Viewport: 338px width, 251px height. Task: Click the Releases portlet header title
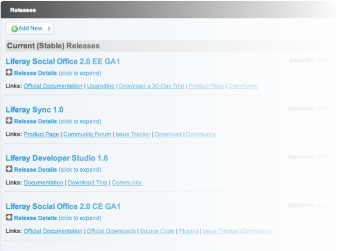(23, 10)
